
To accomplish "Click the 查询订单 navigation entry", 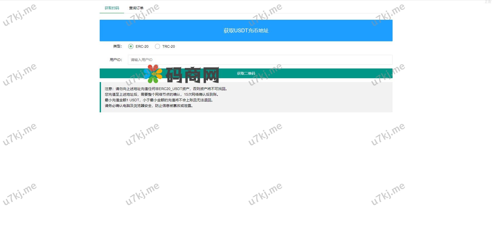I will pyautogui.click(x=136, y=8).
